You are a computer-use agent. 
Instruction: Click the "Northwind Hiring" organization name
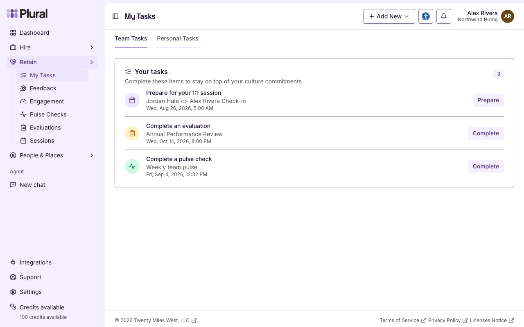pyautogui.click(x=478, y=20)
